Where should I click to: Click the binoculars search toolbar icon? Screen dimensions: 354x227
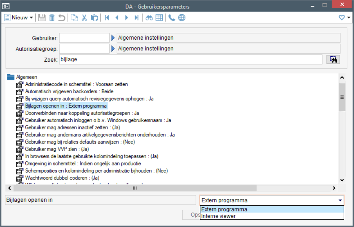(149, 18)
